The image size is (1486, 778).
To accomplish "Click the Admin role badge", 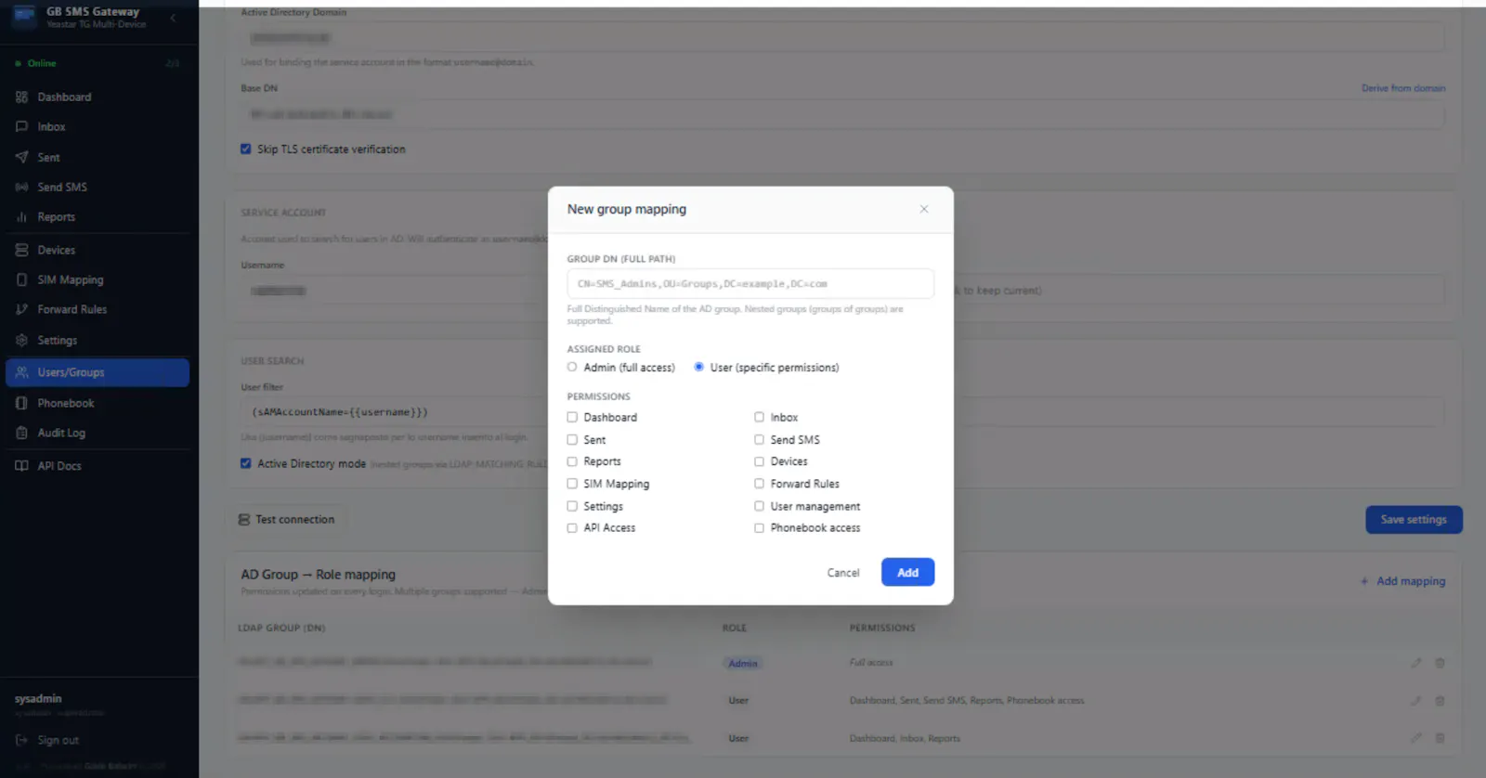I will click(x=742, y=663).
